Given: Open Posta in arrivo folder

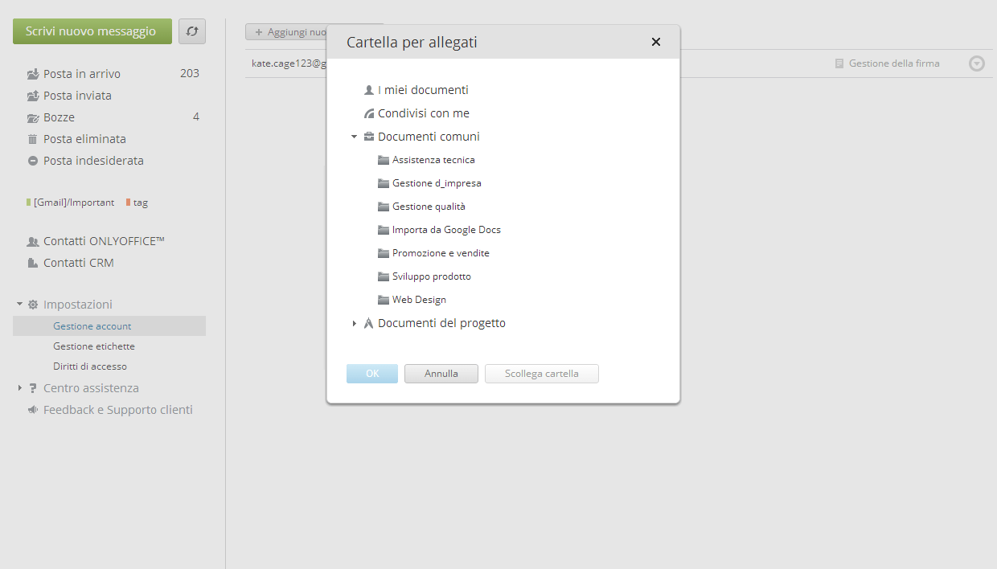Looking at the screenshot, I should click(x=82, y=74).
